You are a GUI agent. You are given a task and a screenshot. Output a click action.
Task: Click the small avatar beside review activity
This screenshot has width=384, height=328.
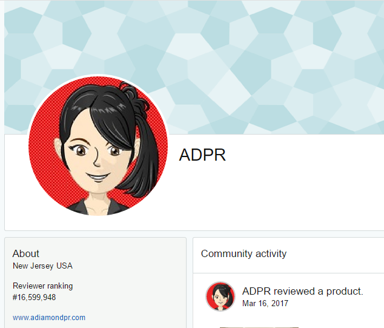pos(220,296)
